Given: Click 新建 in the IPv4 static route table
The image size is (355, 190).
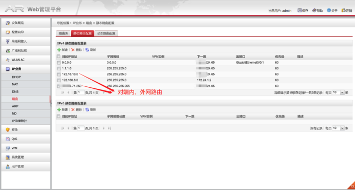Looking at the screenshot, I should click(x=63, y=50).
